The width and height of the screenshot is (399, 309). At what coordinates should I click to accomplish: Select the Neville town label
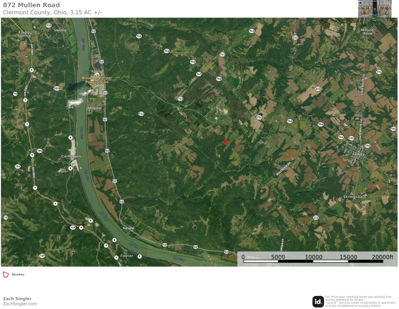pyautogui.click(x=128, y=228)
